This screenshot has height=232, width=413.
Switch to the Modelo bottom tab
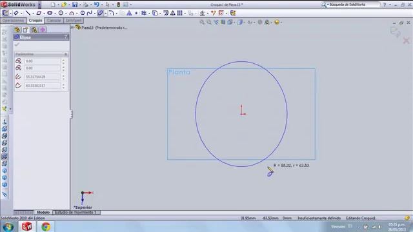click(x=43, y=212)
